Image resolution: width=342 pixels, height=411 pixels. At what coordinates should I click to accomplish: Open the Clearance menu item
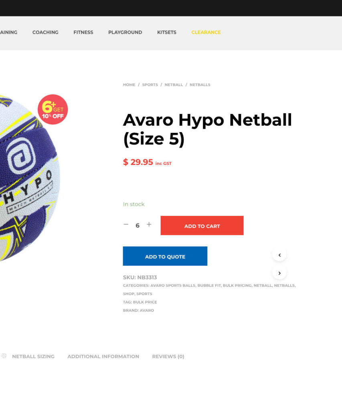tap(206, 32)
